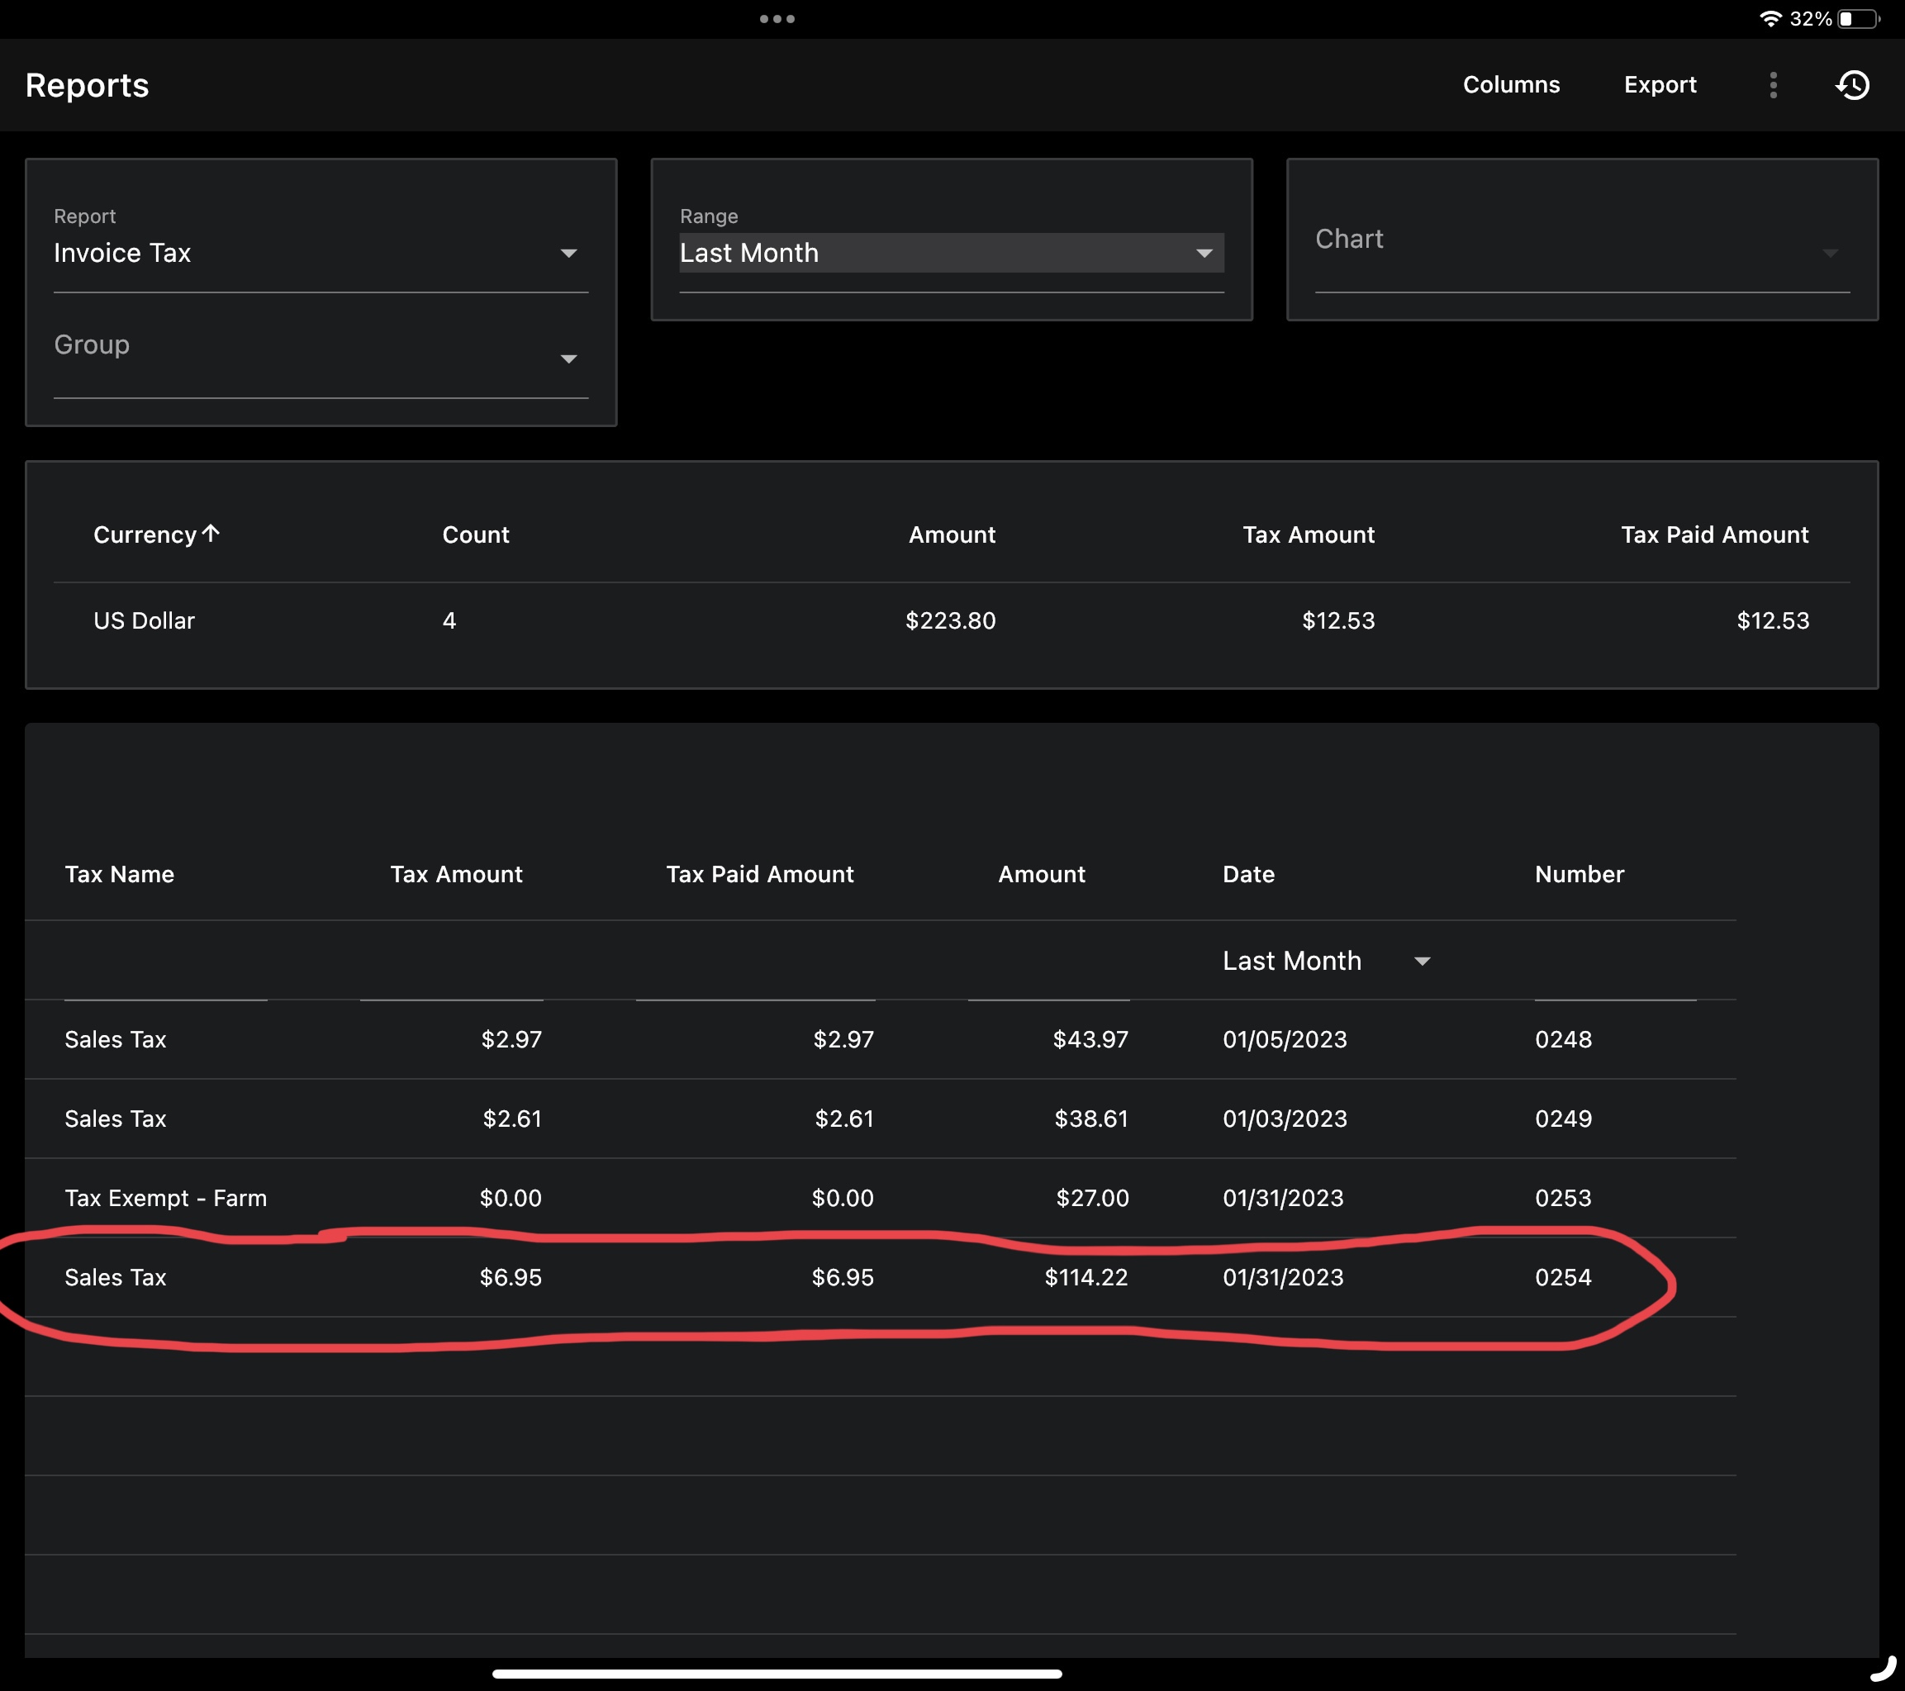Image resolution: width=1905 pixels, height=1691 pixels.
Task: Select the circled Sales Tax row 0254
Action: click(838, 1278)
